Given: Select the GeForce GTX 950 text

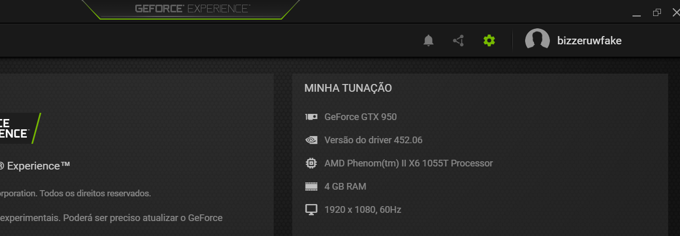Looking at the screenshot, I should tap(360, 117).
